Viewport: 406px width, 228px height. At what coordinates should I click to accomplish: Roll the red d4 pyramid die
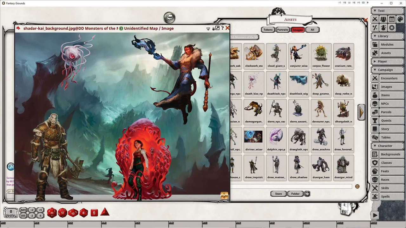pos(105,212)
